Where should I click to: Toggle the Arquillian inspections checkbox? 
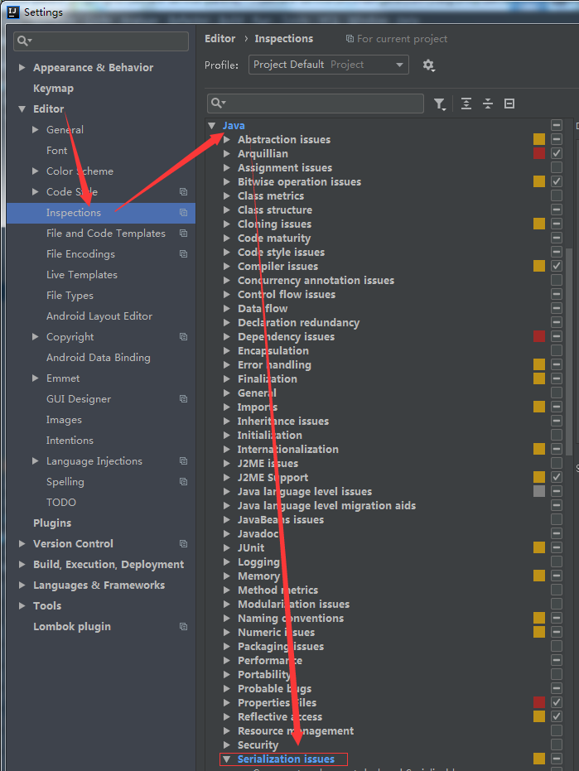point(557,153)
